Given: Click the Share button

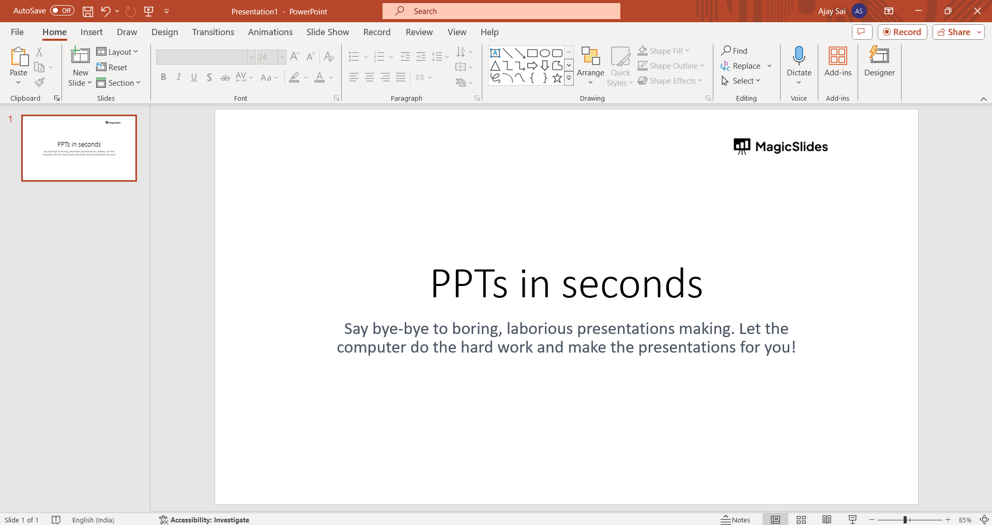Looking at the screenshot, I should tap(954, 32).
